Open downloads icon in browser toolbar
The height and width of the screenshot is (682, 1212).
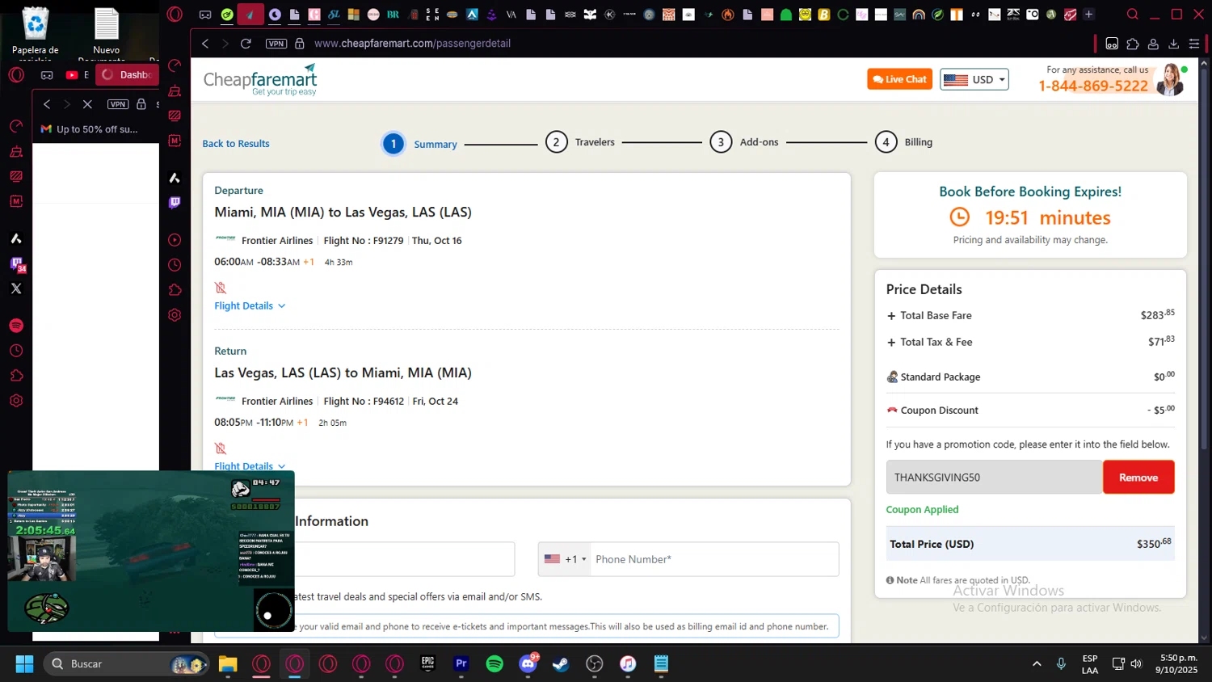pyautogui.click(x=1174, y=44)
